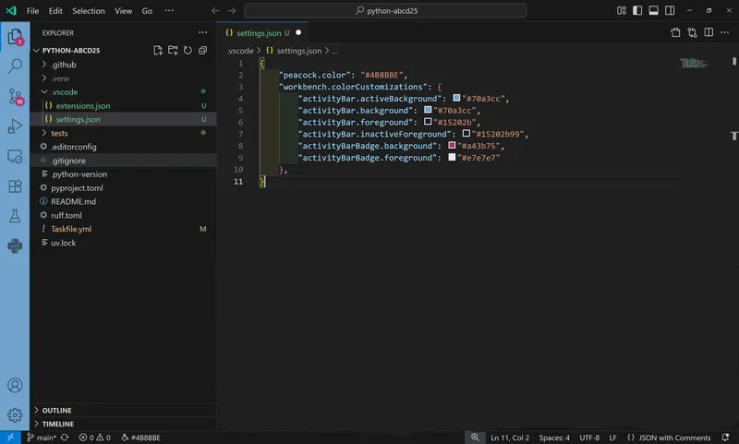The width and height of the screenshot is (739, 444).
Task: Click the #70a3cc swatch for activityBar.activeBackground
Action: (456, 98)
